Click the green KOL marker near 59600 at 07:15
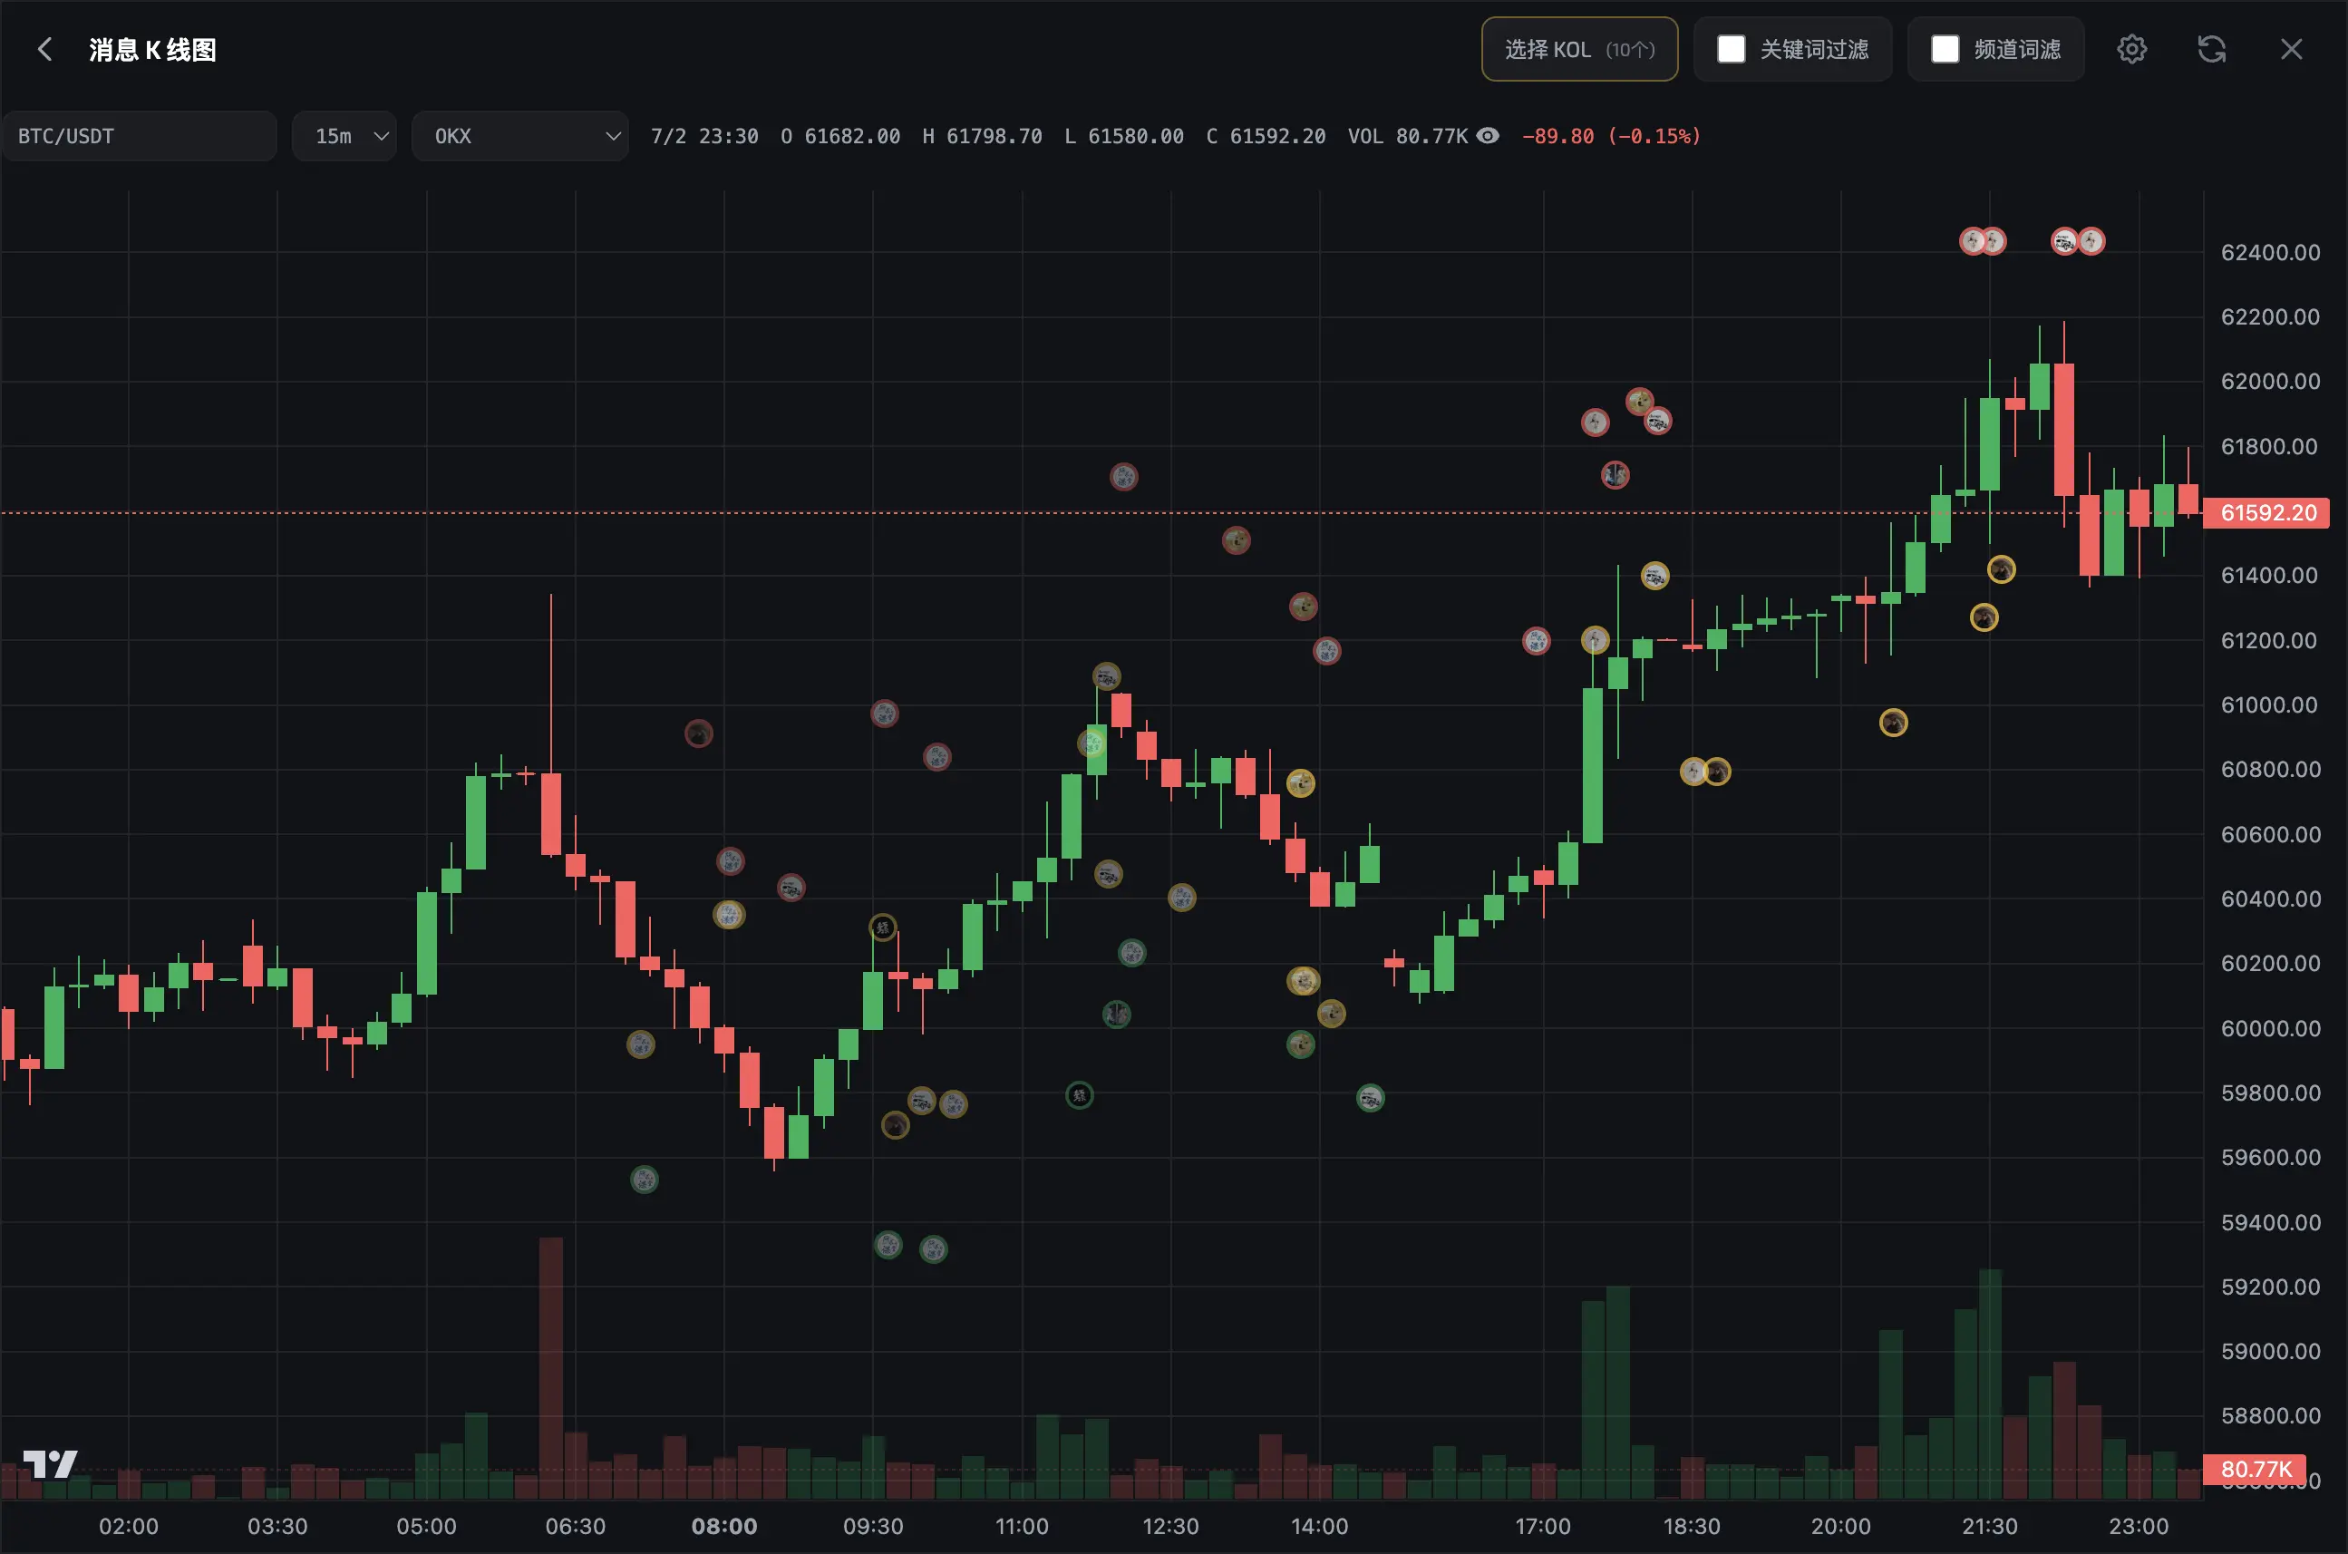 644,1180
